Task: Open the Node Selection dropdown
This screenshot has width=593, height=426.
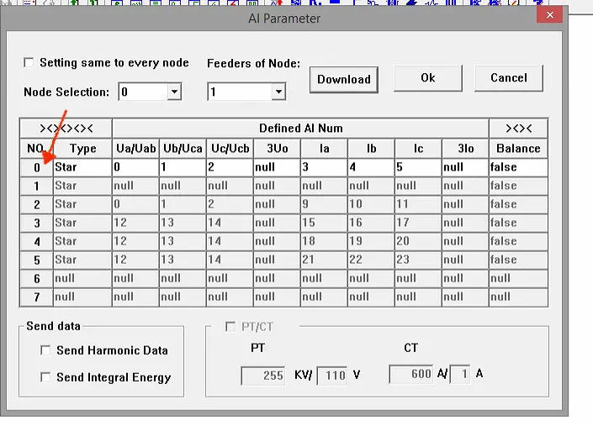Action: tap(174, 92)
